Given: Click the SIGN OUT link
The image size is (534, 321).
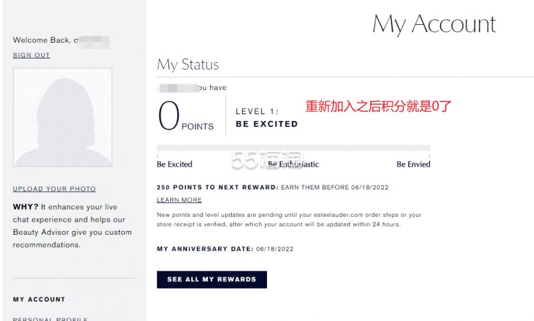Looking at the screenshot, I should 31,55.
